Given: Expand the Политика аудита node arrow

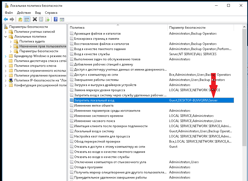Looking at the screenshot, I should (x=11, y=41).
